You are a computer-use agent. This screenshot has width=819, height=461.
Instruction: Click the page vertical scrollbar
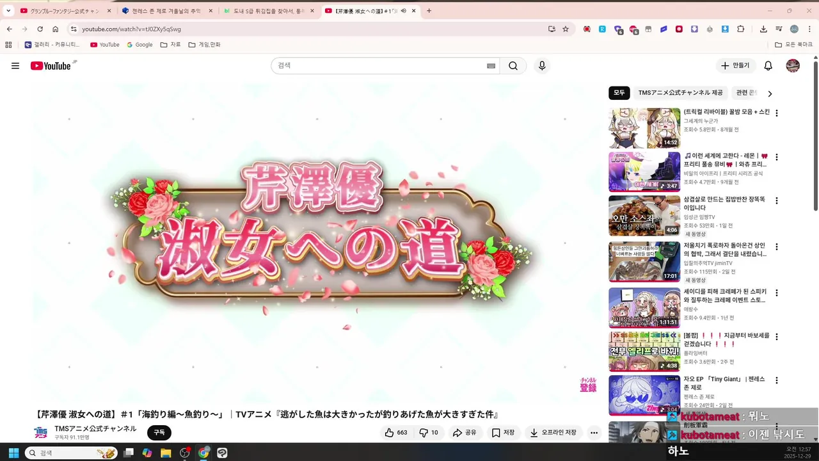(815, 134)
